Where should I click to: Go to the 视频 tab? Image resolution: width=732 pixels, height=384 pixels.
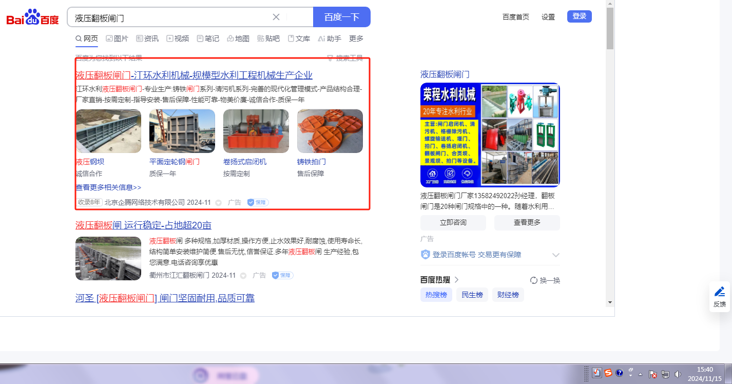tap(178, 39)
